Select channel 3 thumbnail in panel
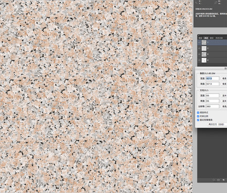 pyautogui.click(x=204, y=54)
